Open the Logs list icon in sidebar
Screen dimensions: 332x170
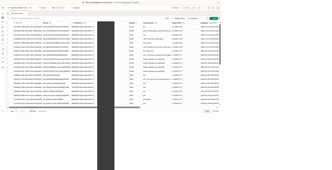pos(3,58)
